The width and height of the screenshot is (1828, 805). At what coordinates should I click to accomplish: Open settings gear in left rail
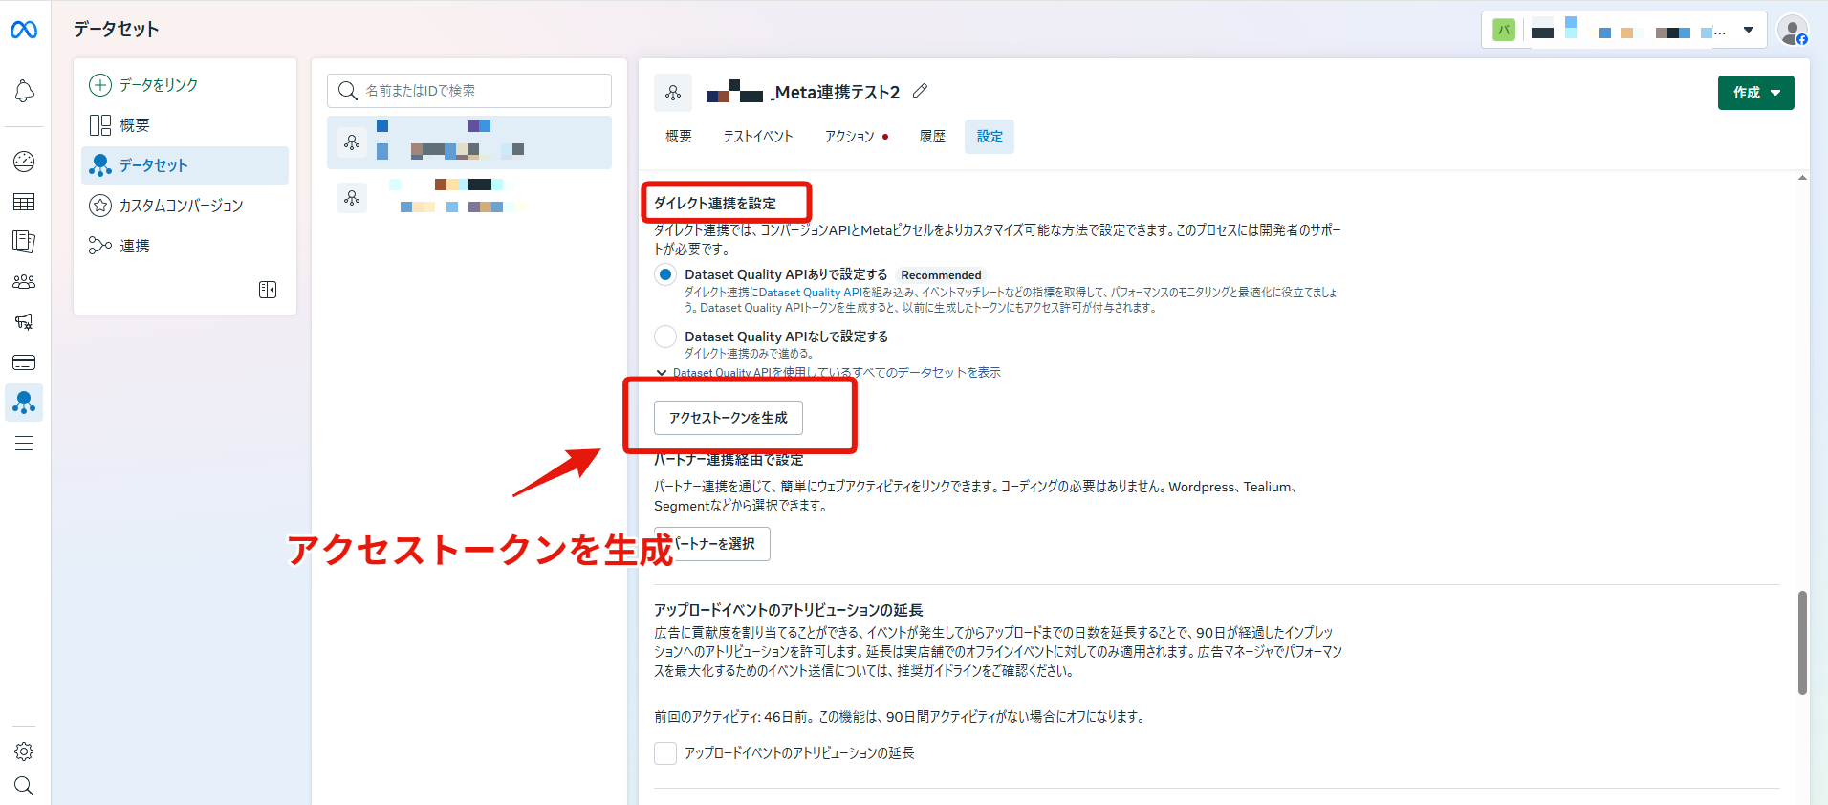coord(24,751)
